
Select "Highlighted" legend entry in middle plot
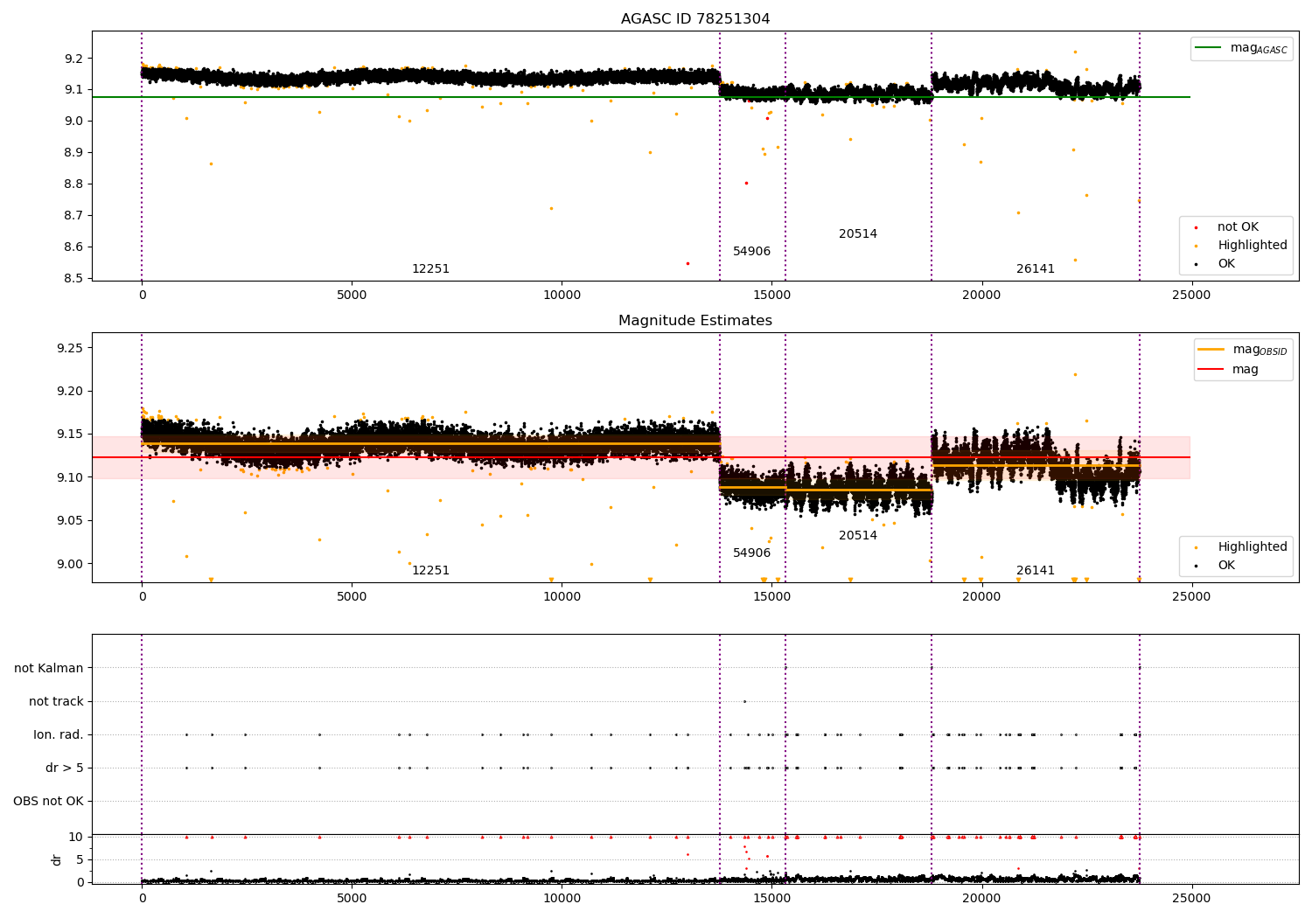[x=1253, y=547]
